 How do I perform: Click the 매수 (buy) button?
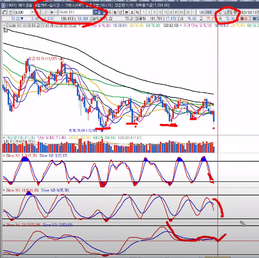click(x=244, y=19)
